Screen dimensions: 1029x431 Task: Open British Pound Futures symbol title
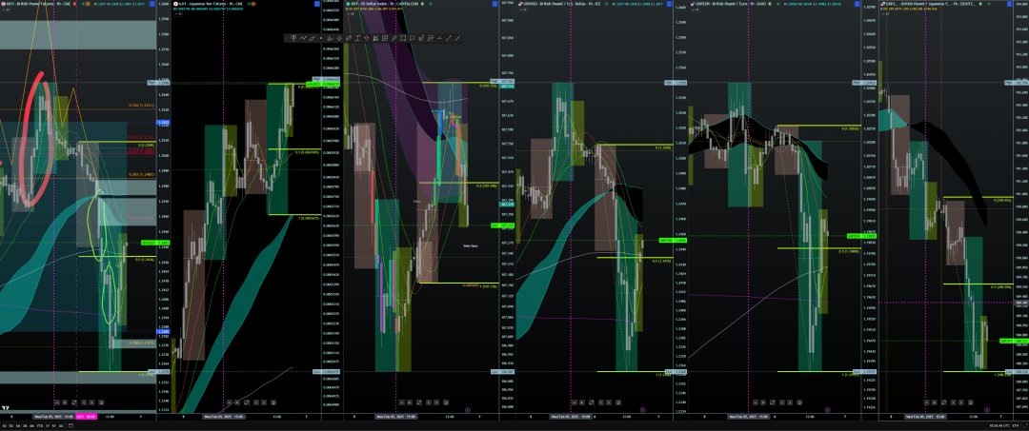coord(36,4)
